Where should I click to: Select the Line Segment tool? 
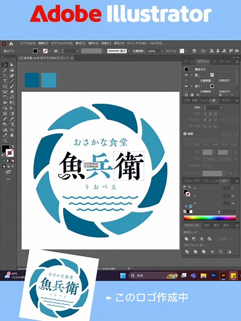[12, 81]
